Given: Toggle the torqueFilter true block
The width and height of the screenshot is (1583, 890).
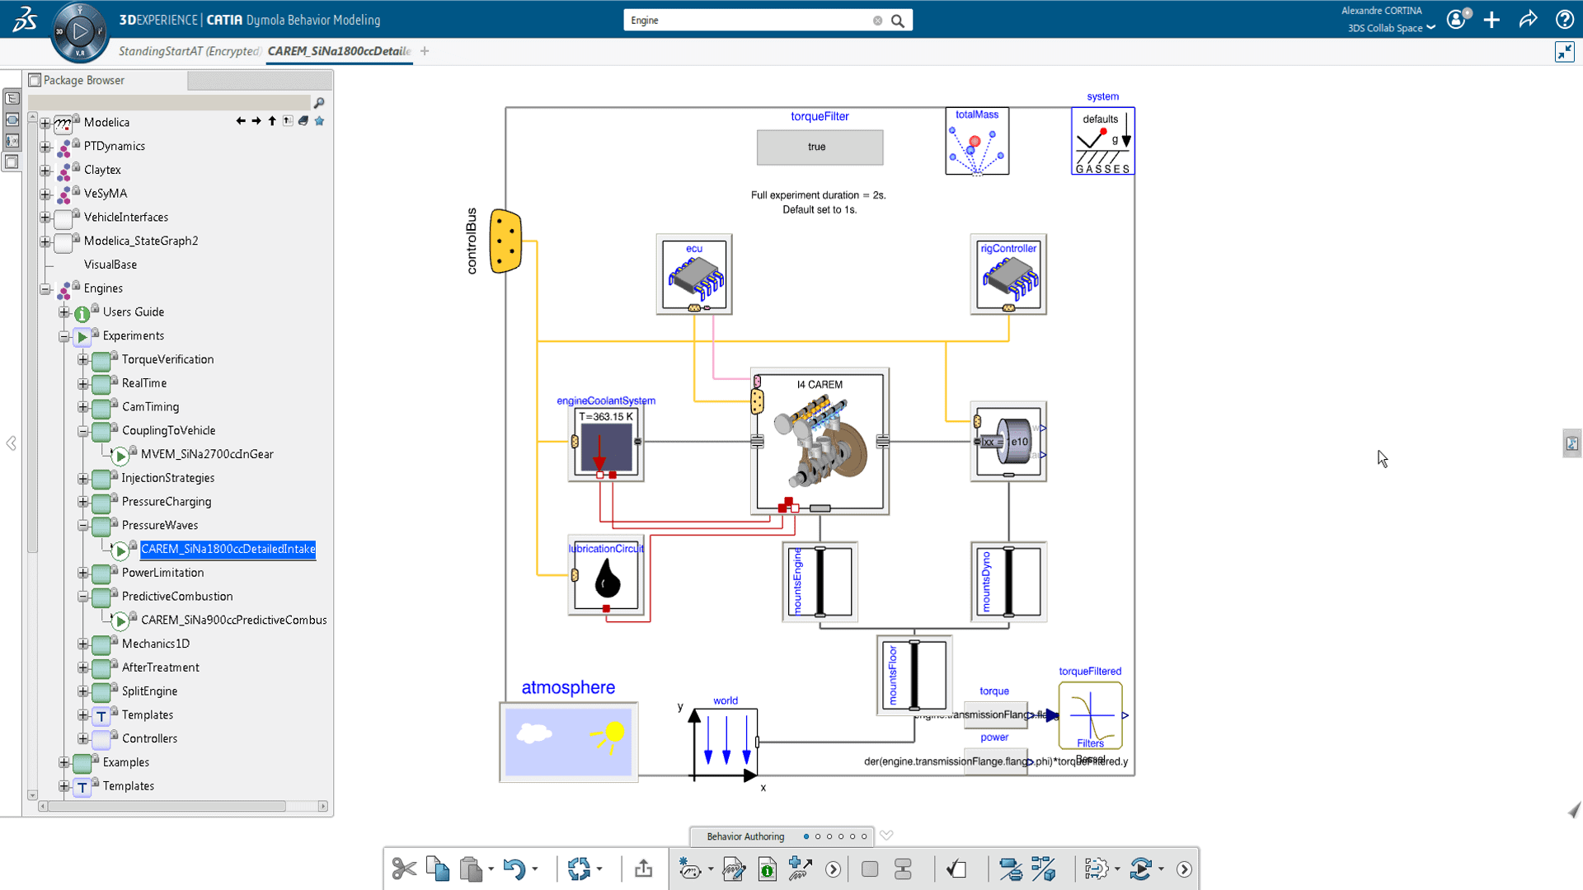Looking at the screenshot, I should (x=820, y=147).
